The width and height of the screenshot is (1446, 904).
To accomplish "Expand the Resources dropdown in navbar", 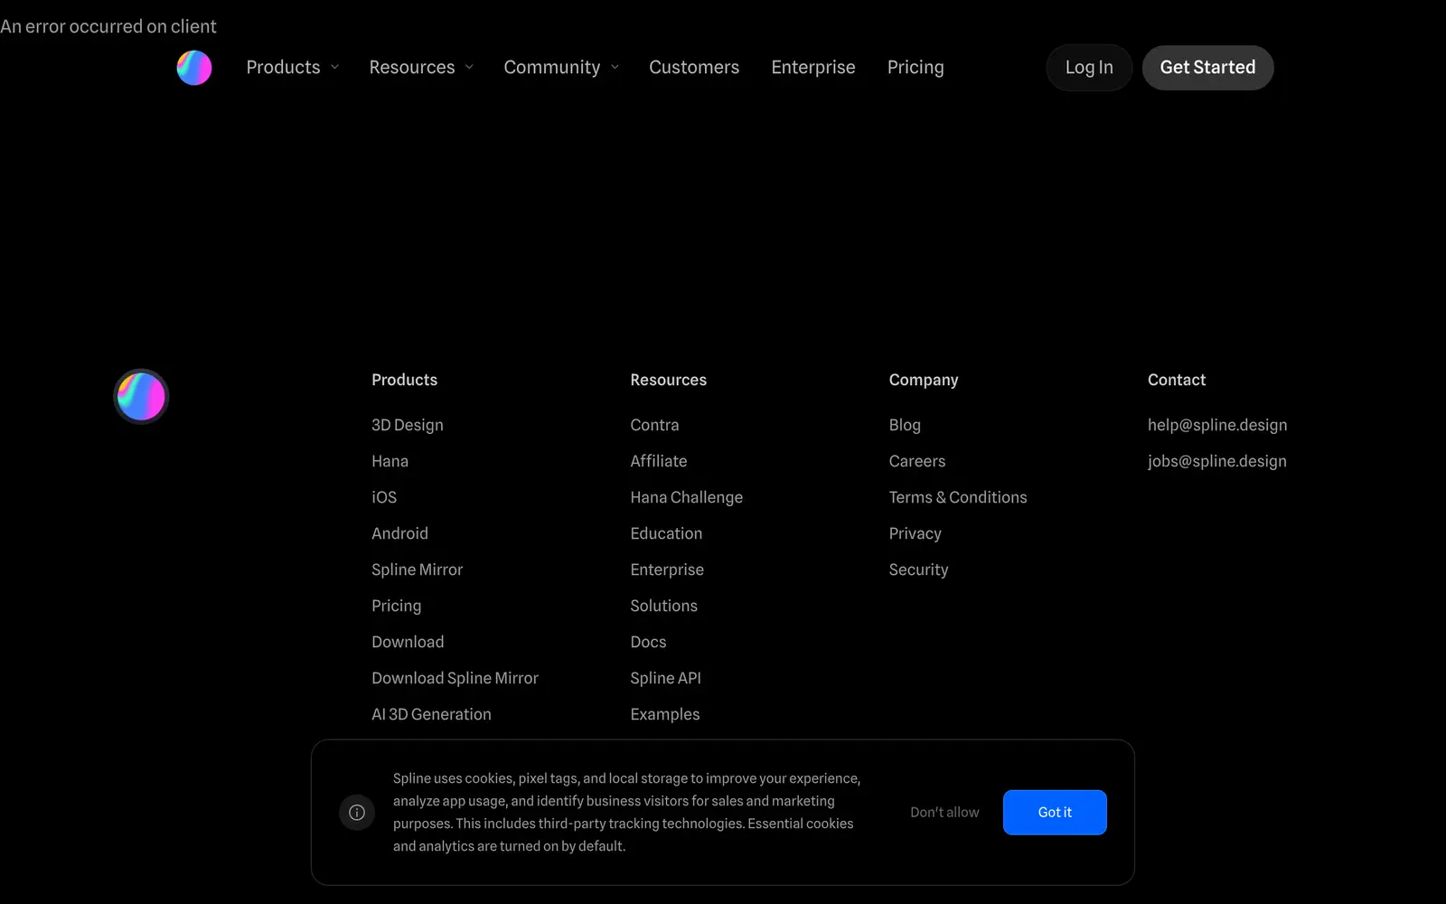I will tap(421, 68).
